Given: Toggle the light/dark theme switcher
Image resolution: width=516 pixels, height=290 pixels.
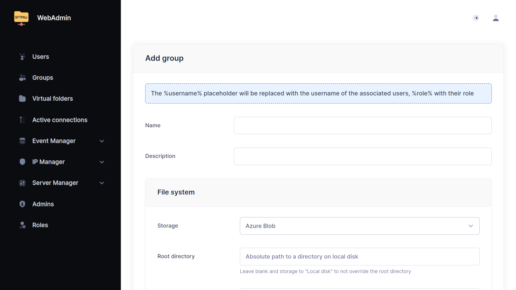Looking at the screenshot, I should point(476,18).
